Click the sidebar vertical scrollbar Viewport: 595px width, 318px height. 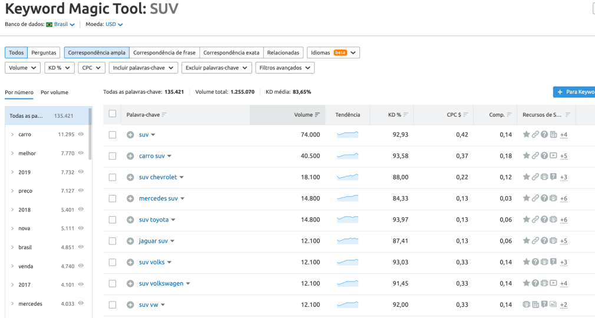[90, 134]
